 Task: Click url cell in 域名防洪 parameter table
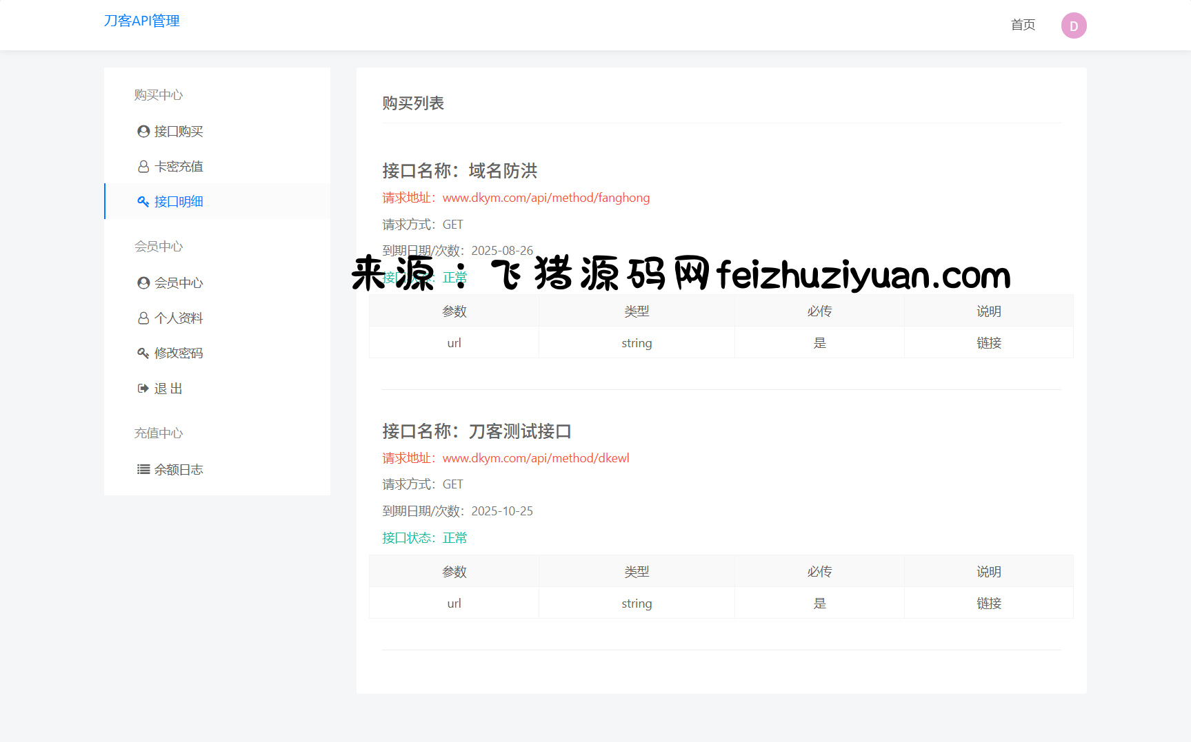click(454, 343)
